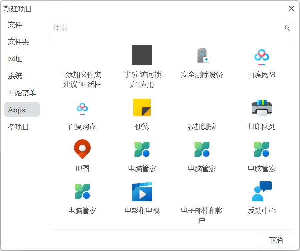Image resolution: width=300 pixels, height=251 pixels.
Task: Click the magnifier search icon
Action: pos(287,28)
